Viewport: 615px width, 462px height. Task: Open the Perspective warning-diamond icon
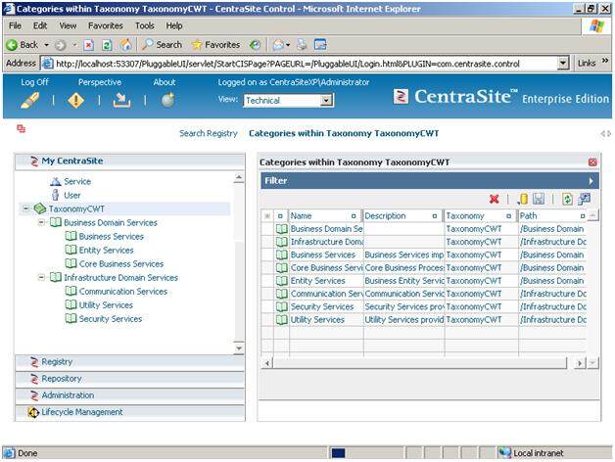click(75, 101)
